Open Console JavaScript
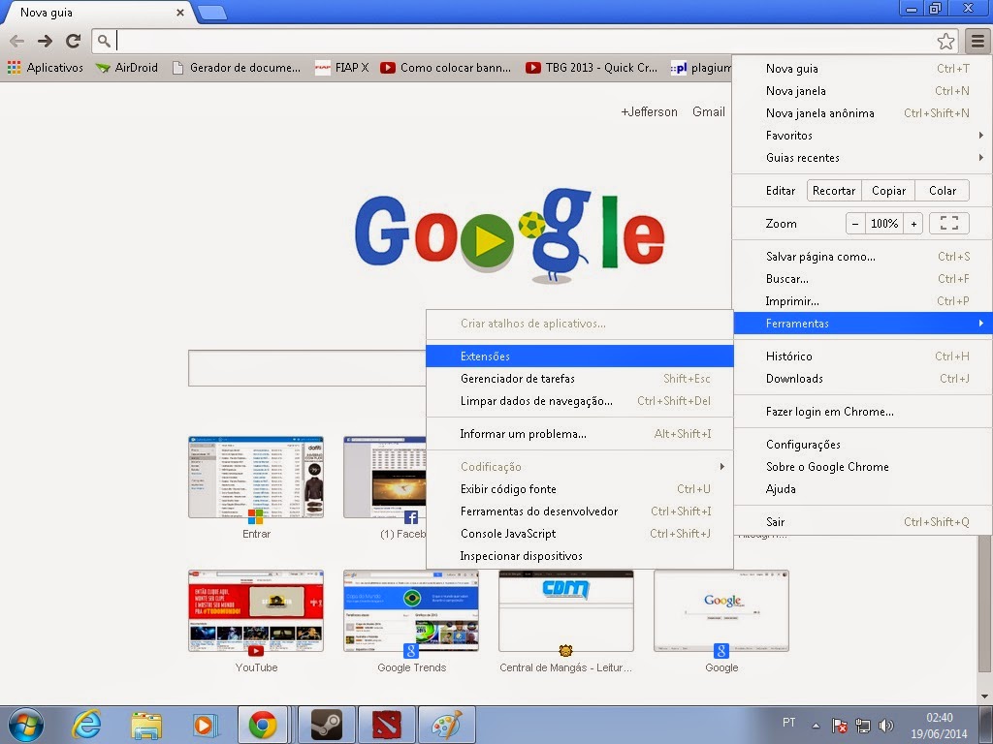Screen dimensions: 993x744 (x=580, y=534)
